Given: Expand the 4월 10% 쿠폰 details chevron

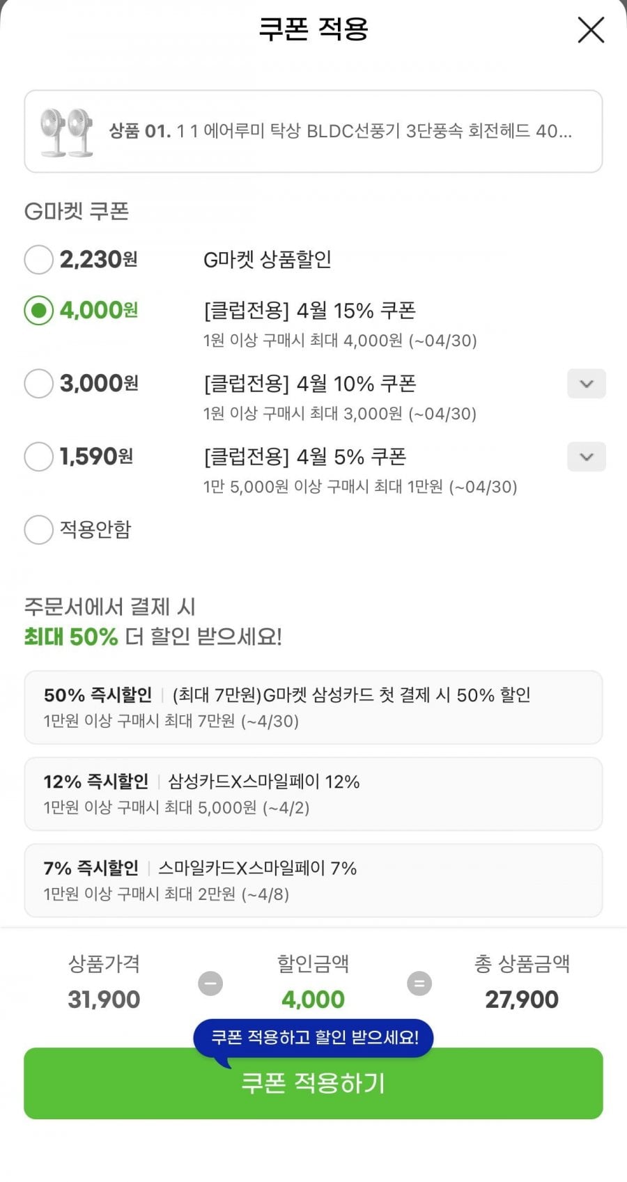Looking at the screenshot, I should (x=586, y=384).
